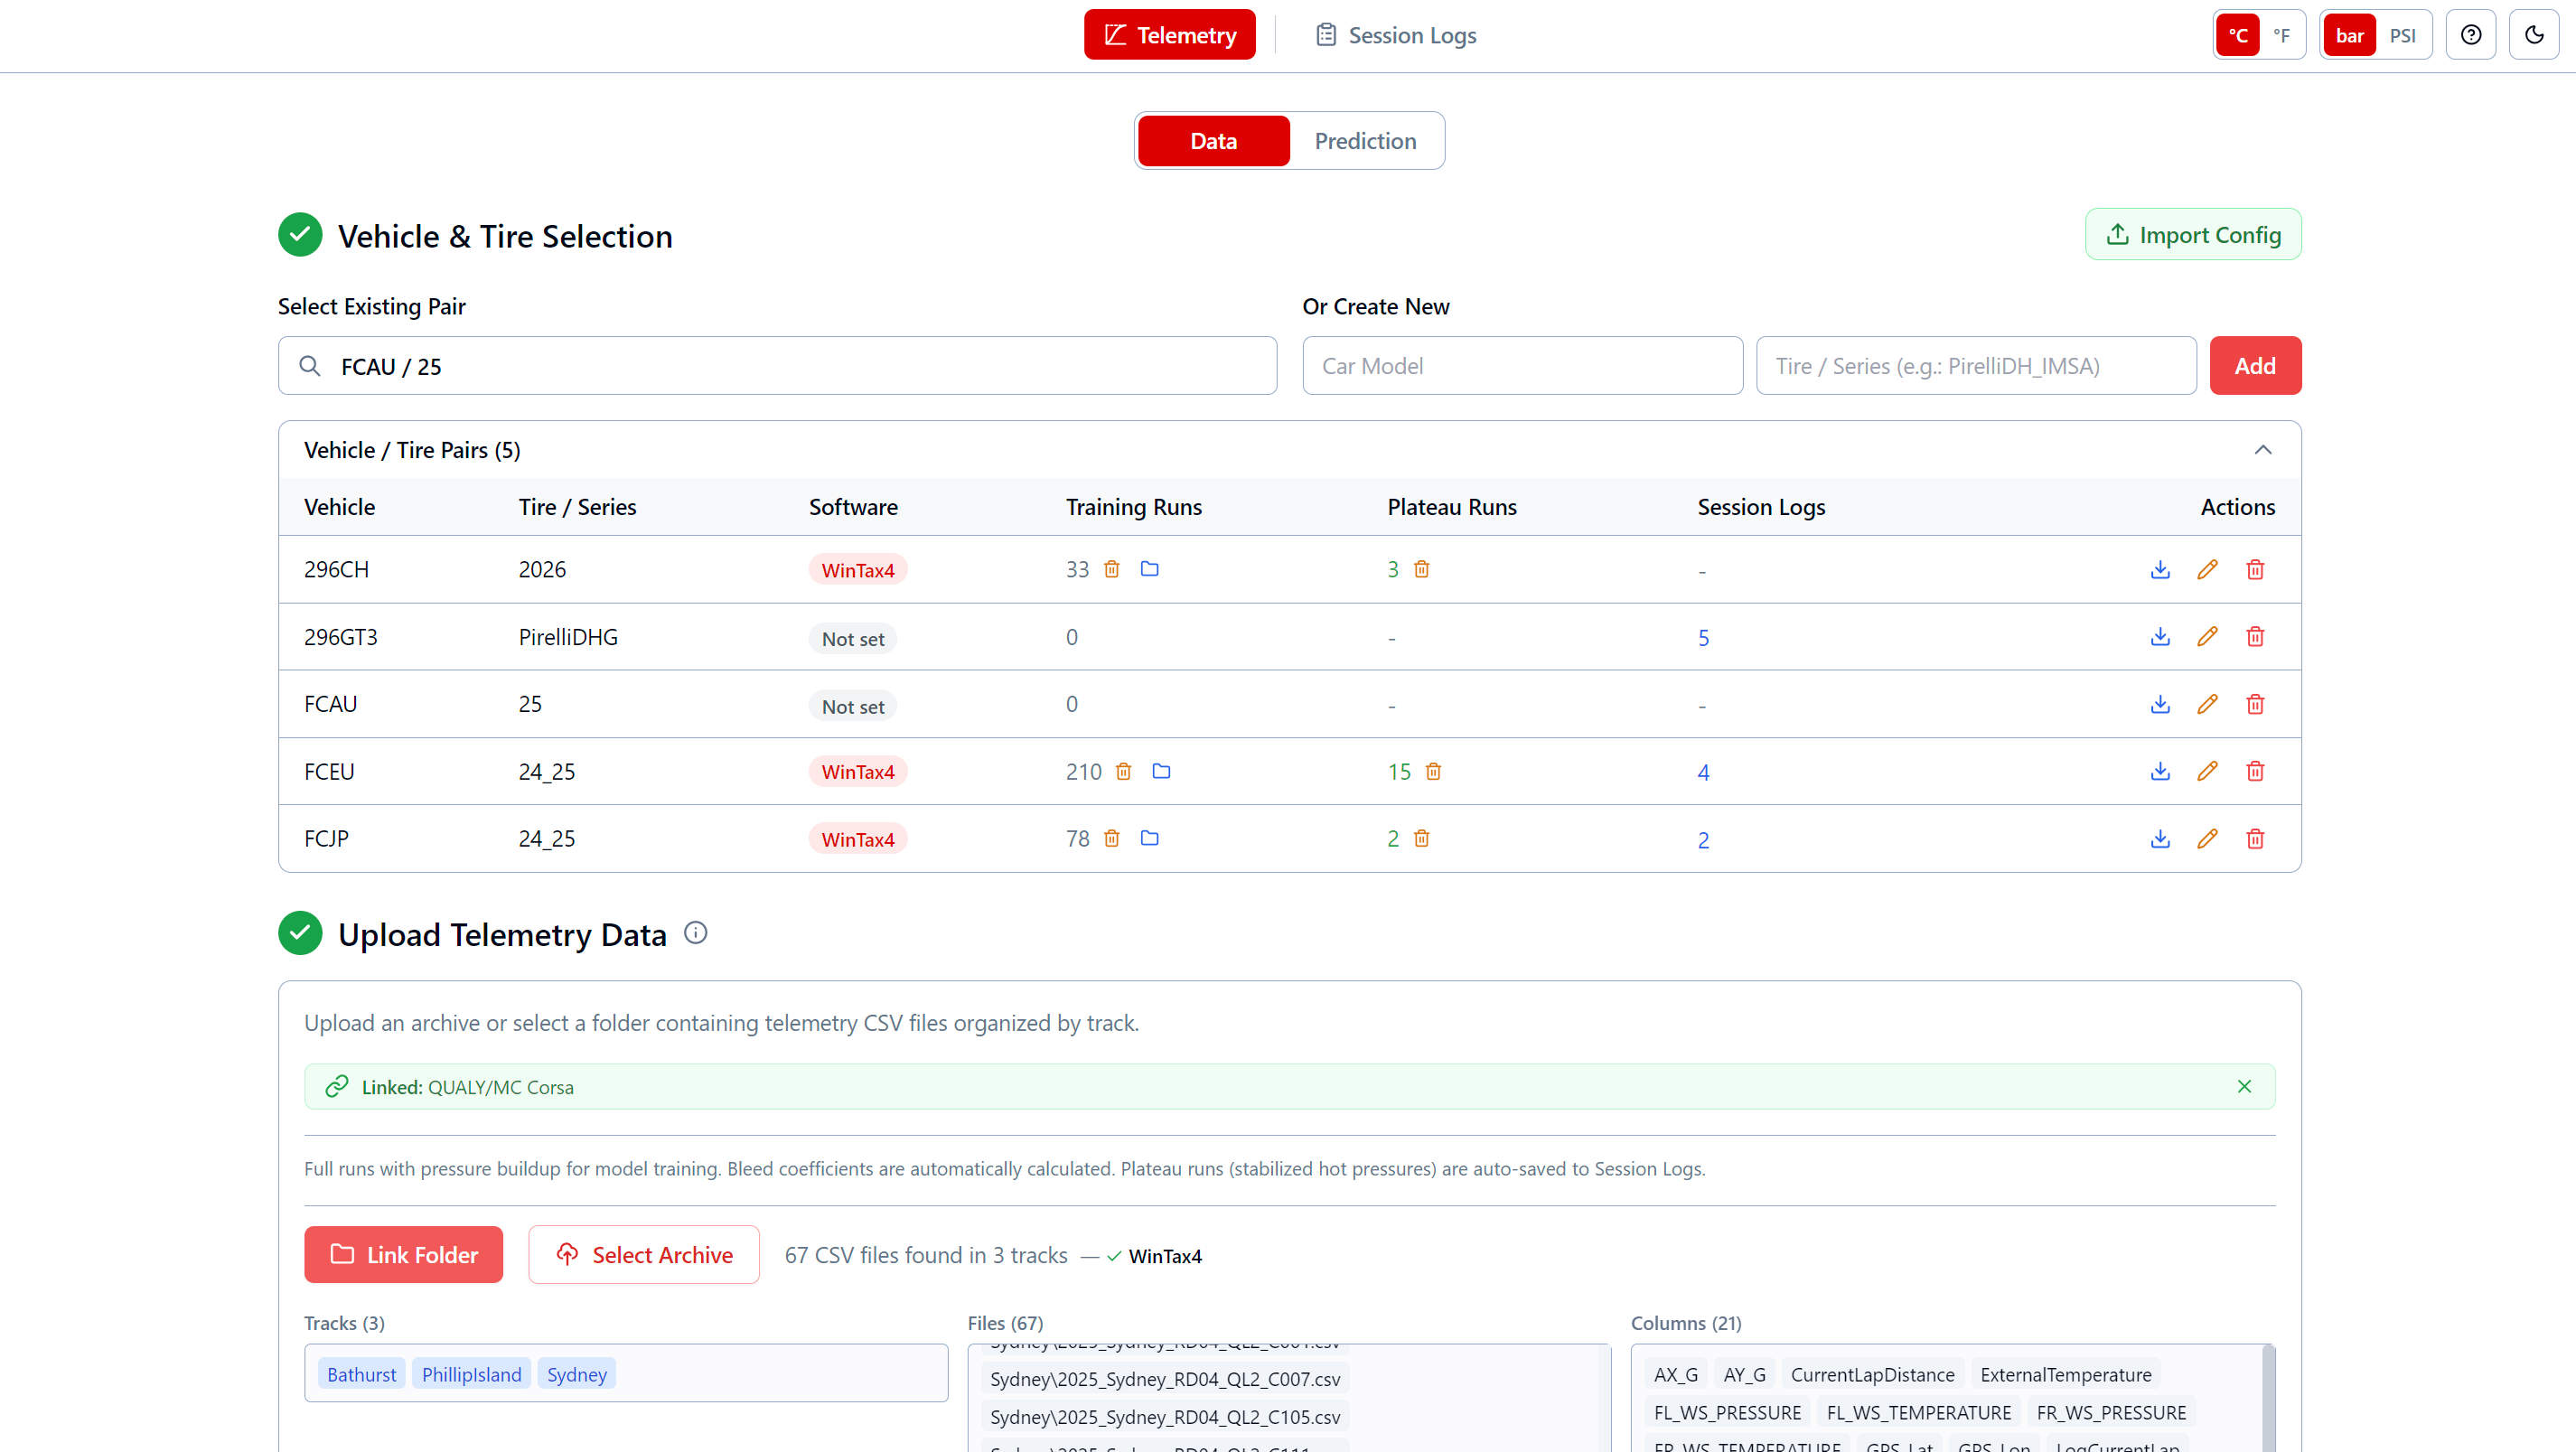
Task: Show Upload Telemetry Data info icon
Action: coord(695,933)
